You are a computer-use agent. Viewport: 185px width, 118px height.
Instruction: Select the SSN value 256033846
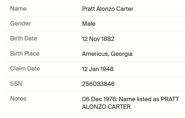point(98,84)
